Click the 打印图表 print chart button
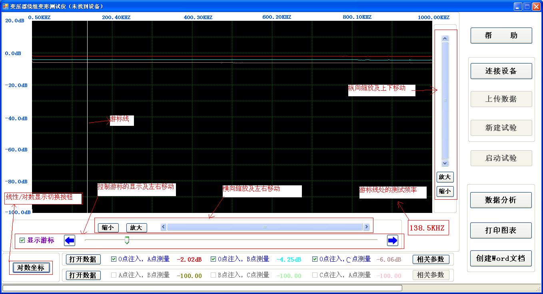The height and width of the screenshot is (294, 543). [501, 230]
